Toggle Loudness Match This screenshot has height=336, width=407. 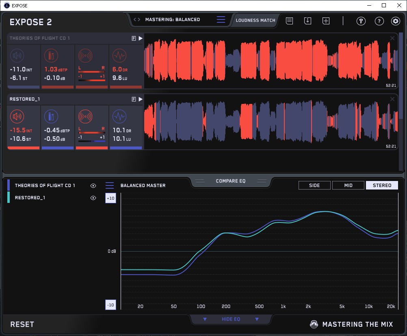coord(255,20)
